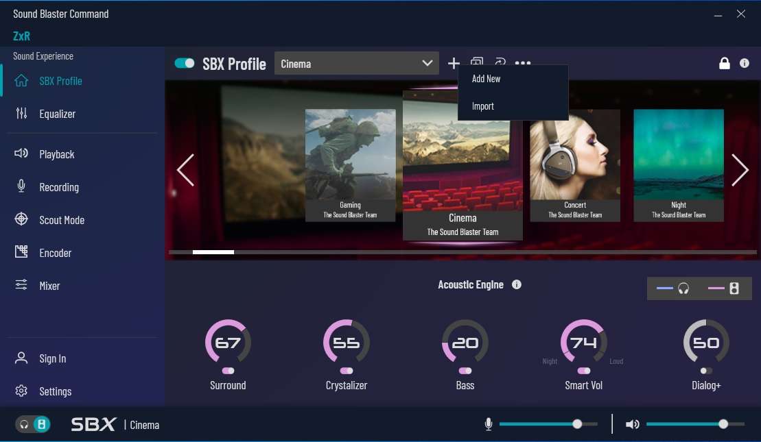Click the Acoustic Engine info icon

[517, 284]
